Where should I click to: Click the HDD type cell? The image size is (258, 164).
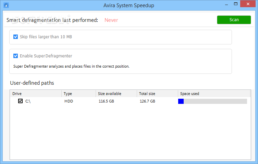click(69, 101)
